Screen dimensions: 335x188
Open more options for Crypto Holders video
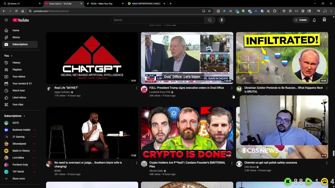(x=232, y=163)
